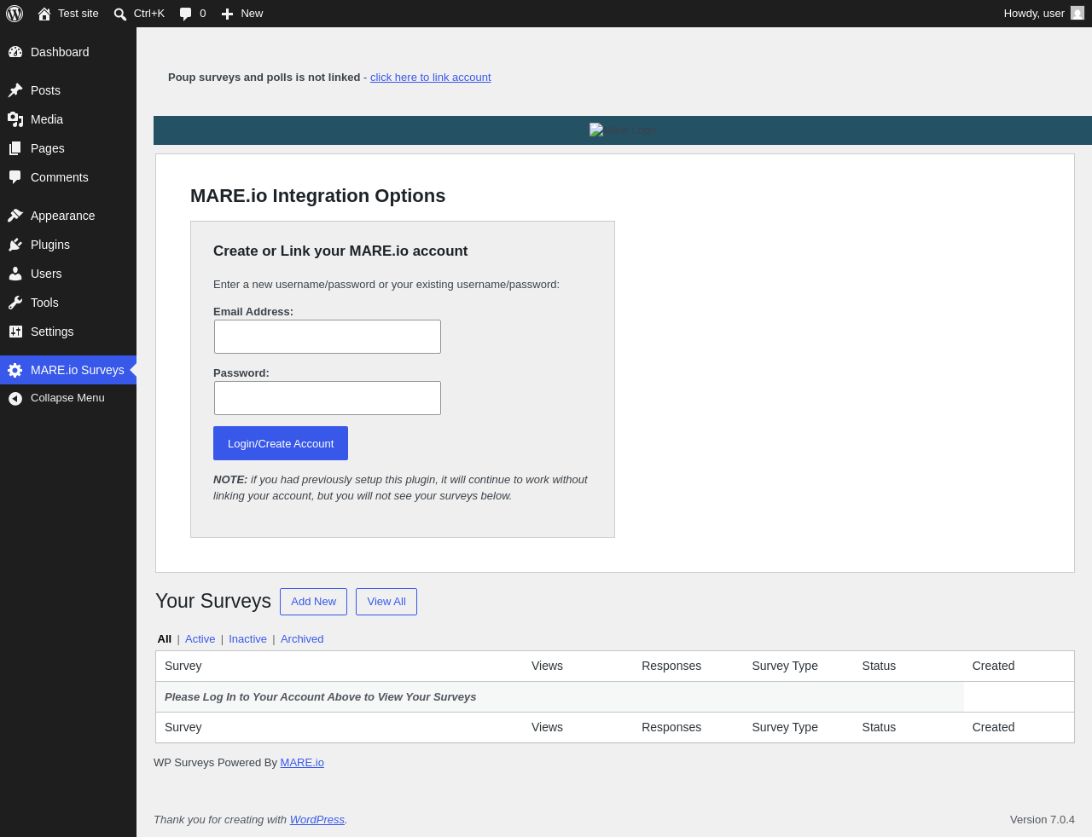This screenshot has height=837, width=1092.
Task: Click the Plugins plug icon
Action: 15,245
